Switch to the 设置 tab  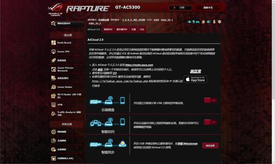(134, 30)
